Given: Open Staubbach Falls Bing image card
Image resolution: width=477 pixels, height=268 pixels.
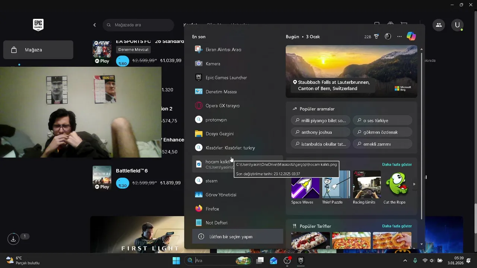Looking at the screenshot, I should (351, 71).
